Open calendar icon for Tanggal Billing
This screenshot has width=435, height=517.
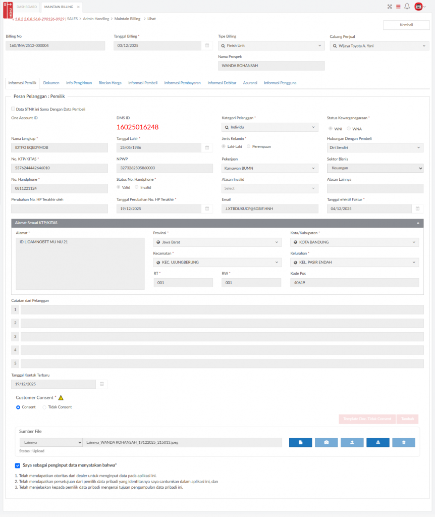coord(207,45)
